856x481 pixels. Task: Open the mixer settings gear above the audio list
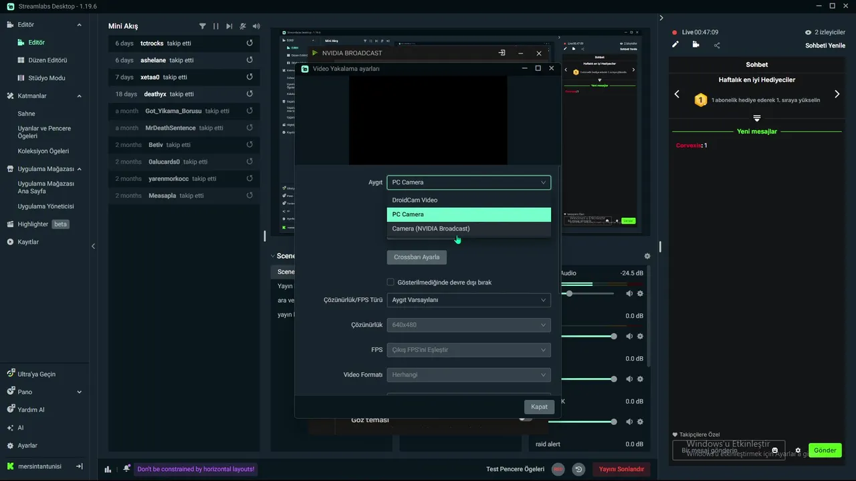click(647, 256)
